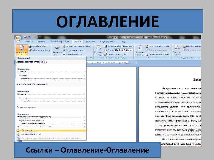The width and height of the screenshot is (214, 160).
Task: Select the Ссылки ribbon tab
Action: point(77,42)
